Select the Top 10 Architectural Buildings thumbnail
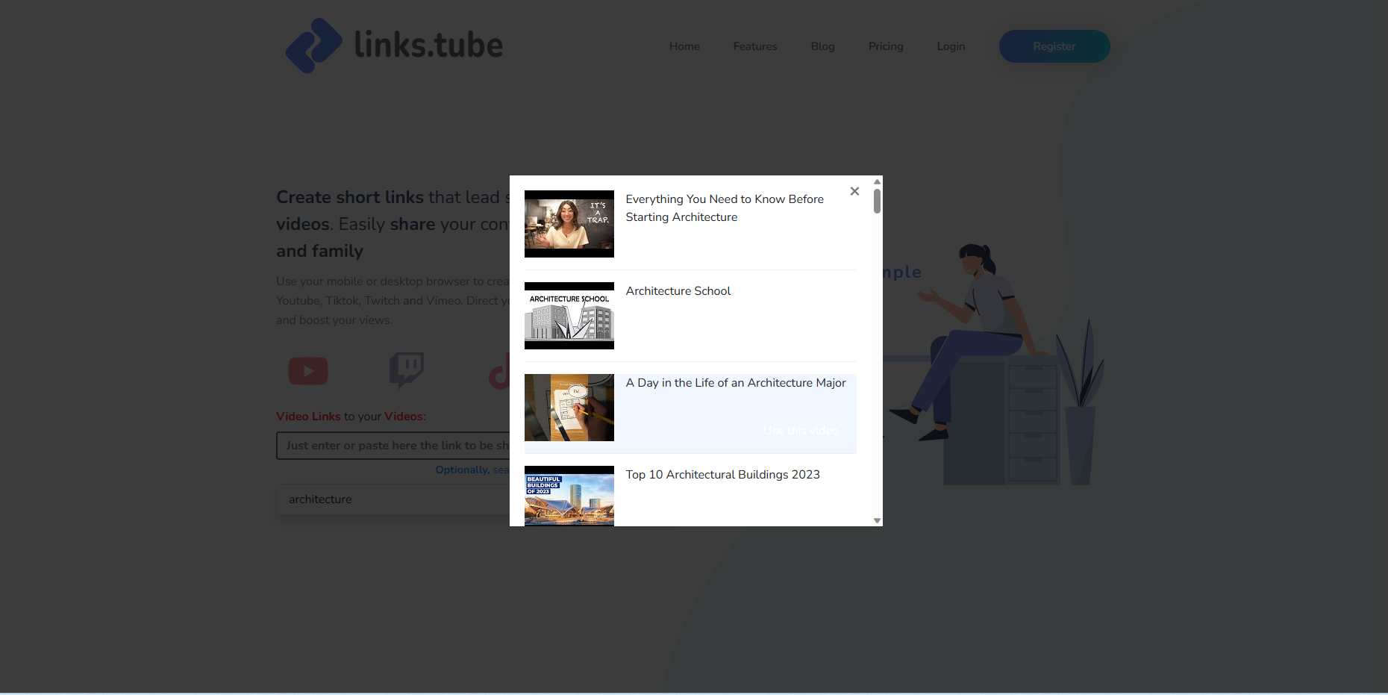The height and width of the screenshot is (695, 1388). pyautogui.click(x=569, y=496)
